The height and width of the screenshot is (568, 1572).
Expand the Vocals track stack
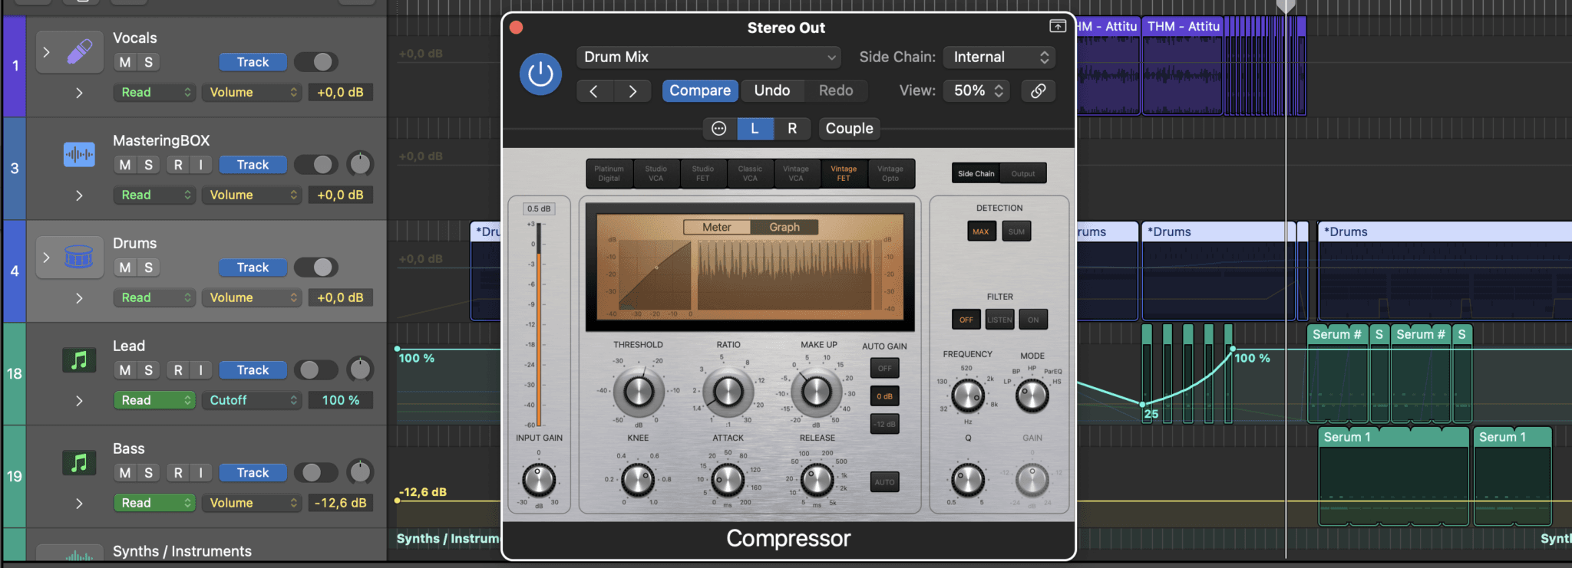(47, 52)
